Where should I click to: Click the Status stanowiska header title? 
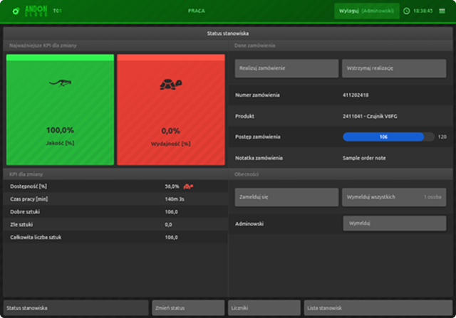tap(228, 33)
